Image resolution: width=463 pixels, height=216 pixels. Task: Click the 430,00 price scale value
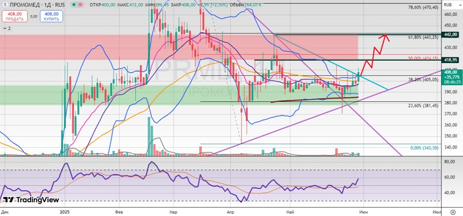(x=450, y=47)
